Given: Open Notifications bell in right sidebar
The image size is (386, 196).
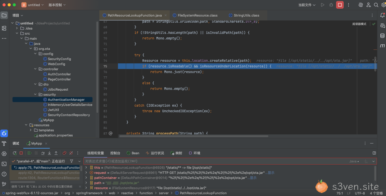Looking at the screenshot, I should pos(382,15).
